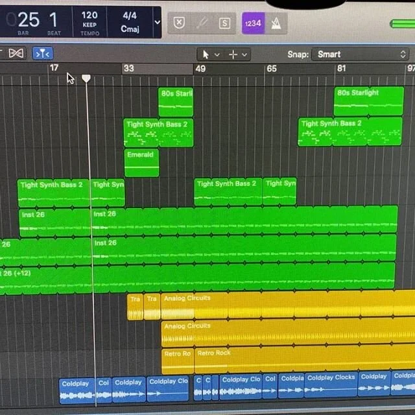
Task: Click bar 81 in the ruler
Action: pos(341,68)
